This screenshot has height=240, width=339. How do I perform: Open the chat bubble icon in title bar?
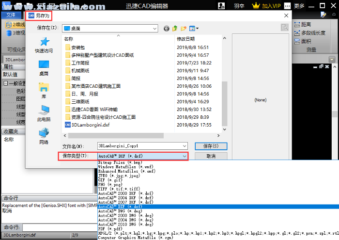287,6
